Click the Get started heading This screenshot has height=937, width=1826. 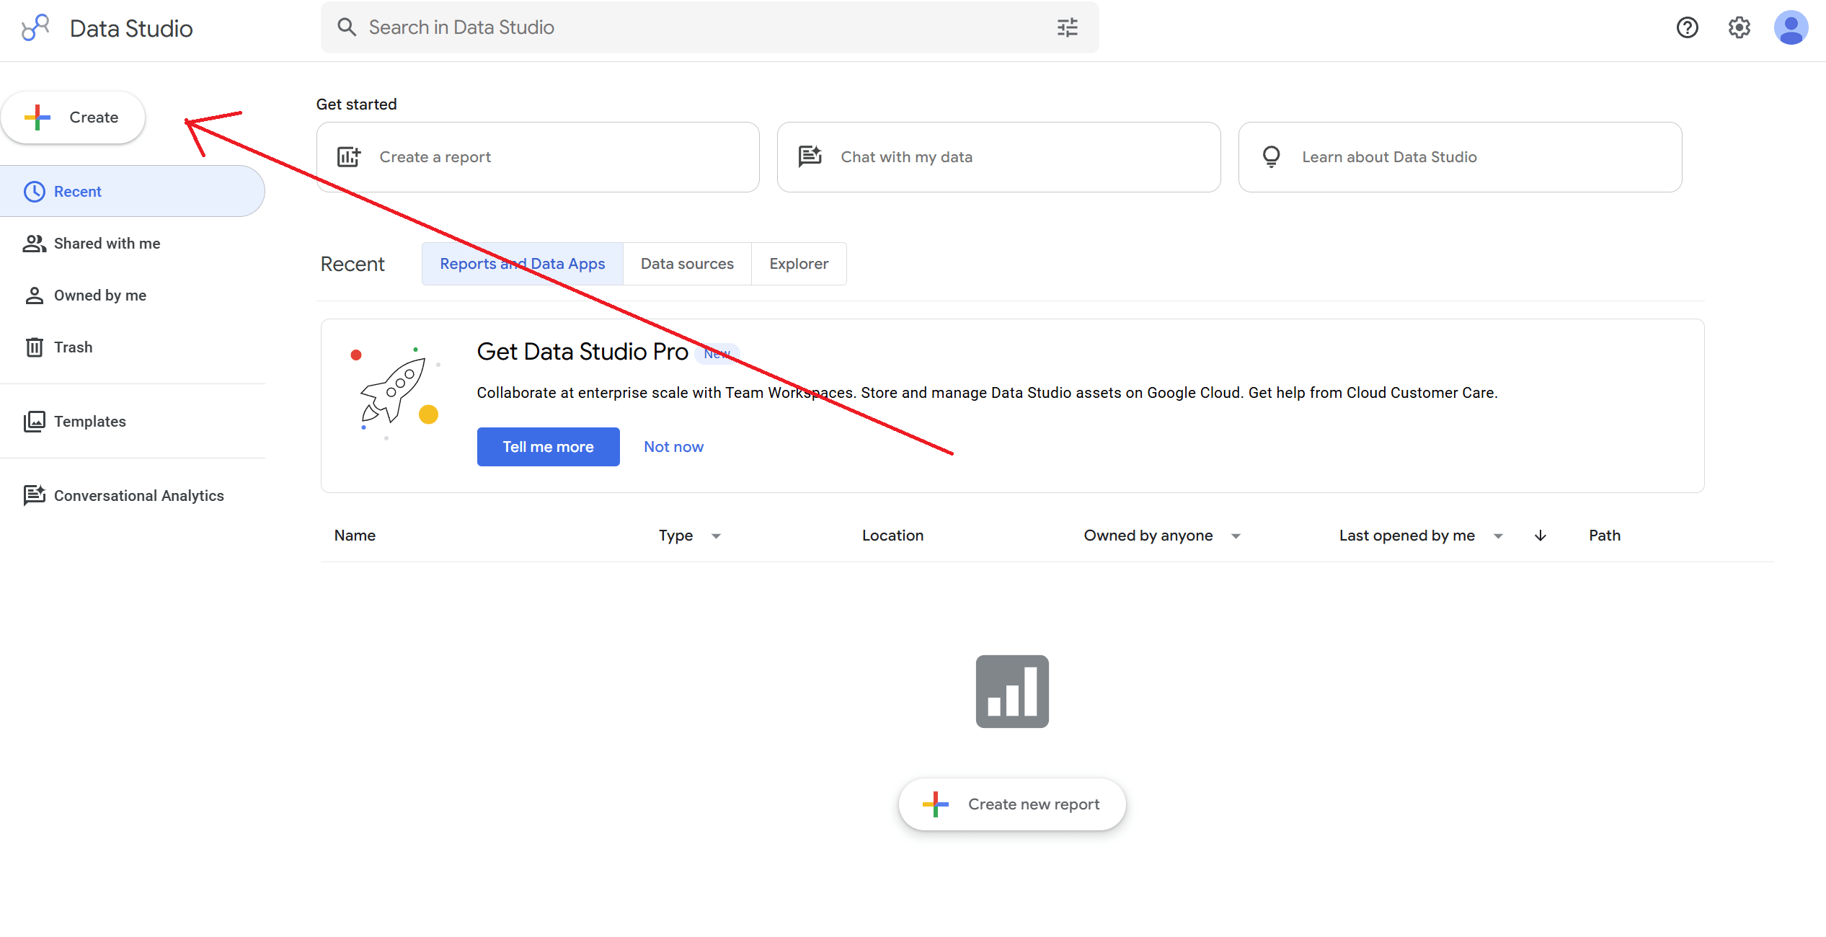coord(356,105)
